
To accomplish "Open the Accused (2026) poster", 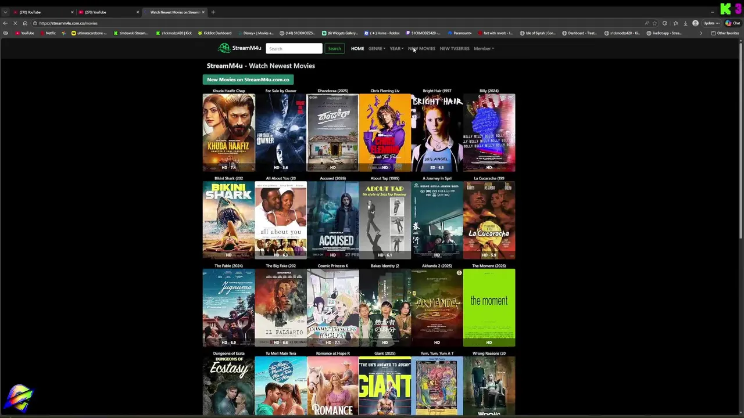I will (332, 220).
